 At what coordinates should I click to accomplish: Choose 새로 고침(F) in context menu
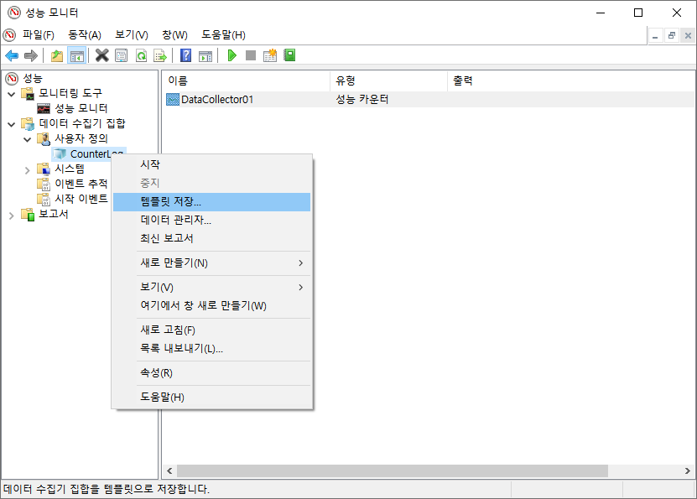point(212,330)
